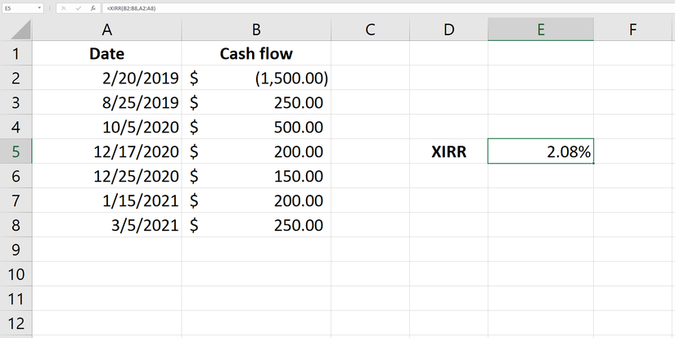Select column A header
Screen dimensions: 675x338
point(106,29)
